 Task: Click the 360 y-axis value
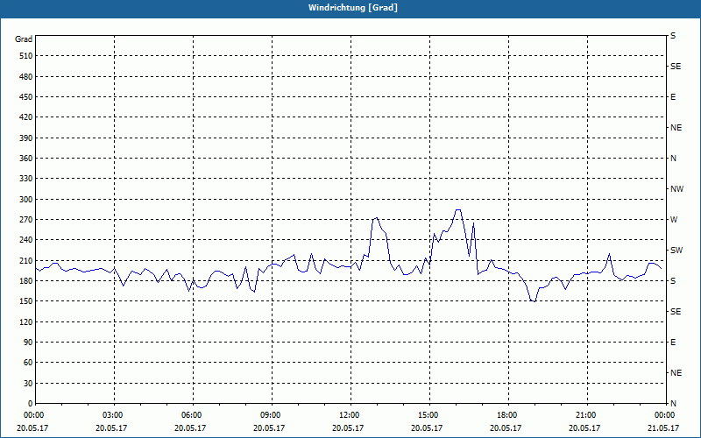pos(26,159)
